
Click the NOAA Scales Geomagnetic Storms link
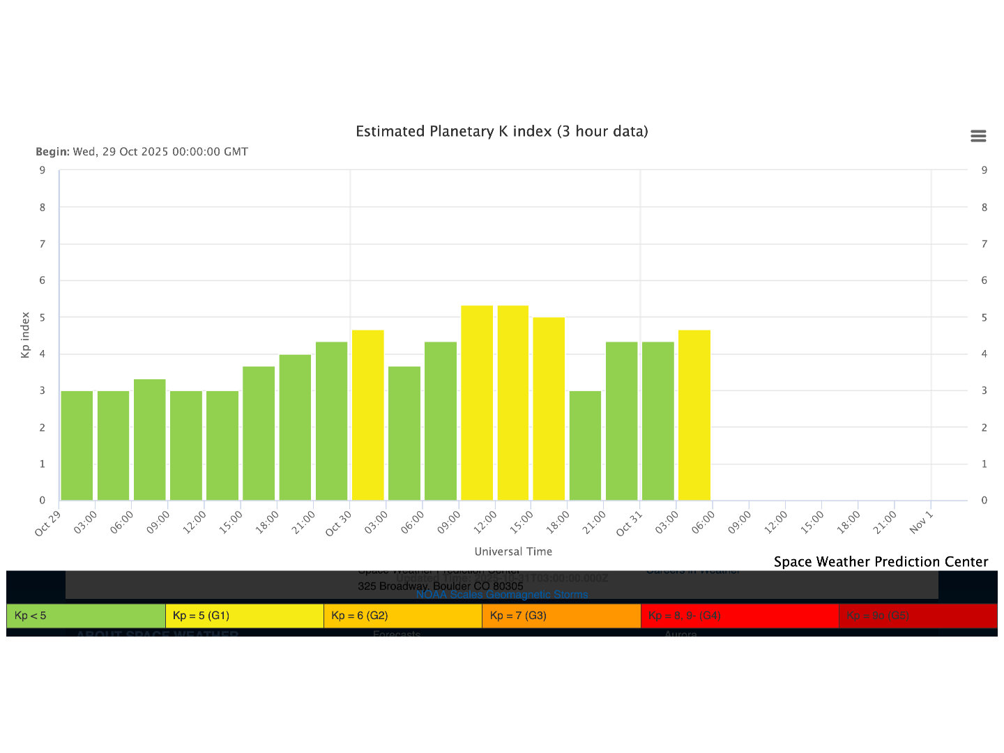pyautogui.click(x=501, y=595)
